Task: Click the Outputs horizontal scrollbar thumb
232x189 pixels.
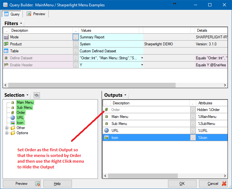Action: [143, 176]
